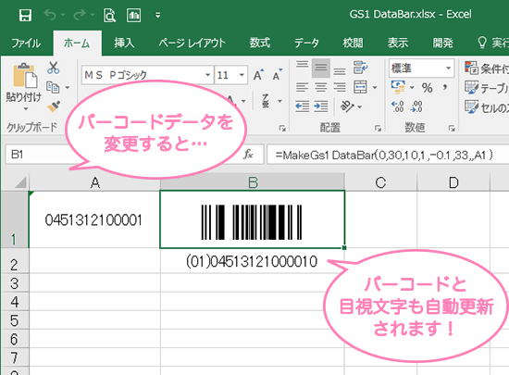Click cell A1 containing 0451312100001
This screenshot has height=375, width=509.
[x=94, y=219]
